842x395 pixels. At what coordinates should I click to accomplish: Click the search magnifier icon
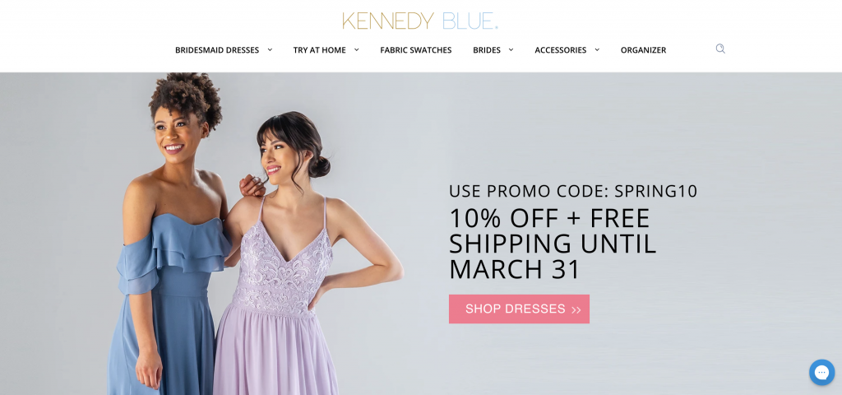click(720, 49)
